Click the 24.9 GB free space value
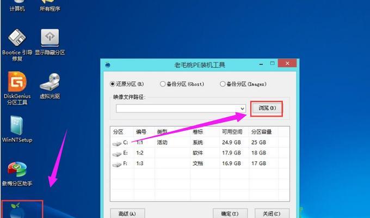The width and height of the screenshot is (370, 218). pyautogui.click(x=231, y=143)
